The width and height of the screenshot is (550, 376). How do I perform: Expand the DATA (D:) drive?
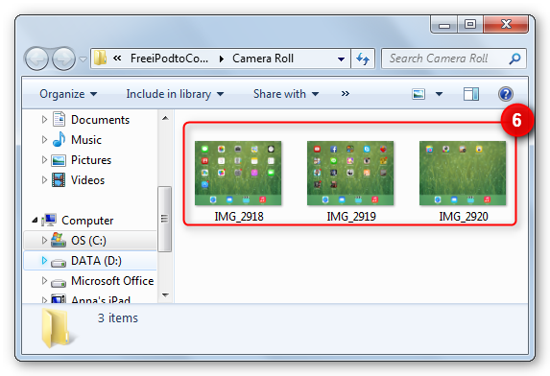[44, 260]
